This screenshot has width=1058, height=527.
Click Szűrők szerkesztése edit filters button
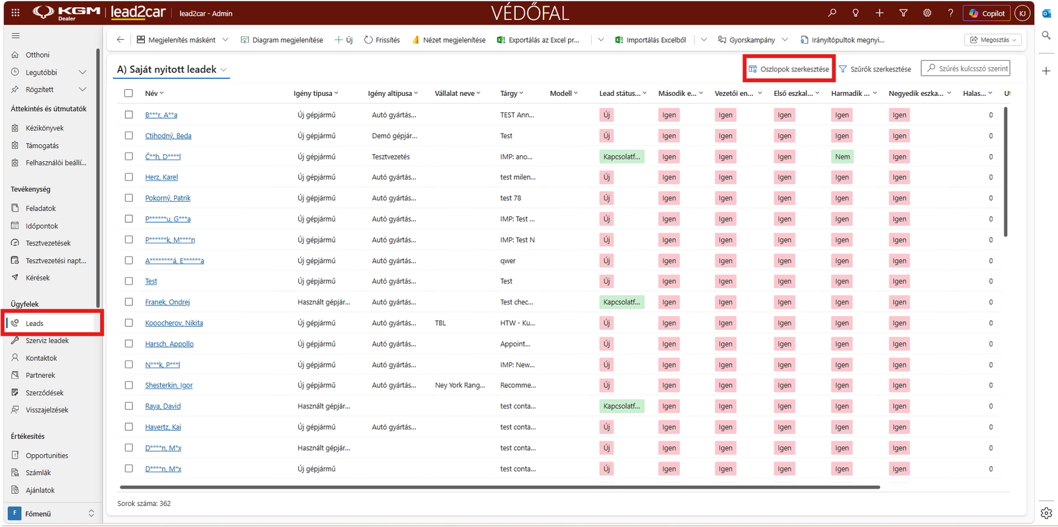(874, 69)
